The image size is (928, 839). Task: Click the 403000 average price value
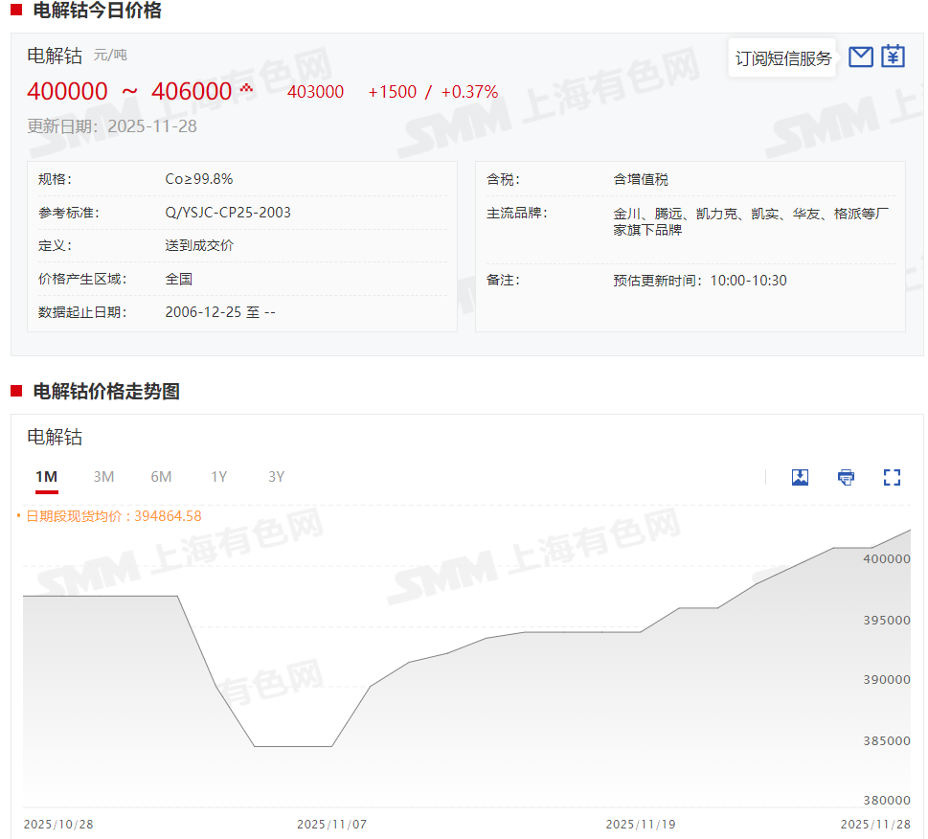click(x=315, y=92)
